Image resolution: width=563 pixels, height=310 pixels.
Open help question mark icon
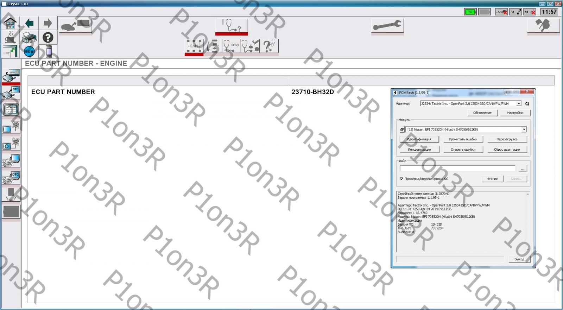pyautogui.click(x=48, y=38)
